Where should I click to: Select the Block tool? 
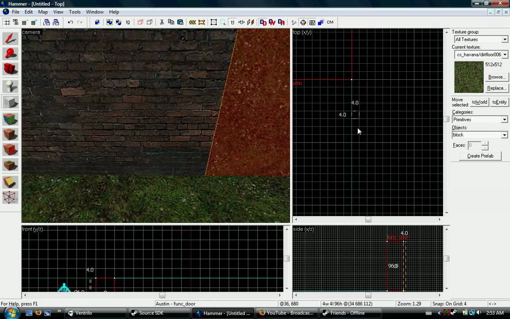click(11, 102)
